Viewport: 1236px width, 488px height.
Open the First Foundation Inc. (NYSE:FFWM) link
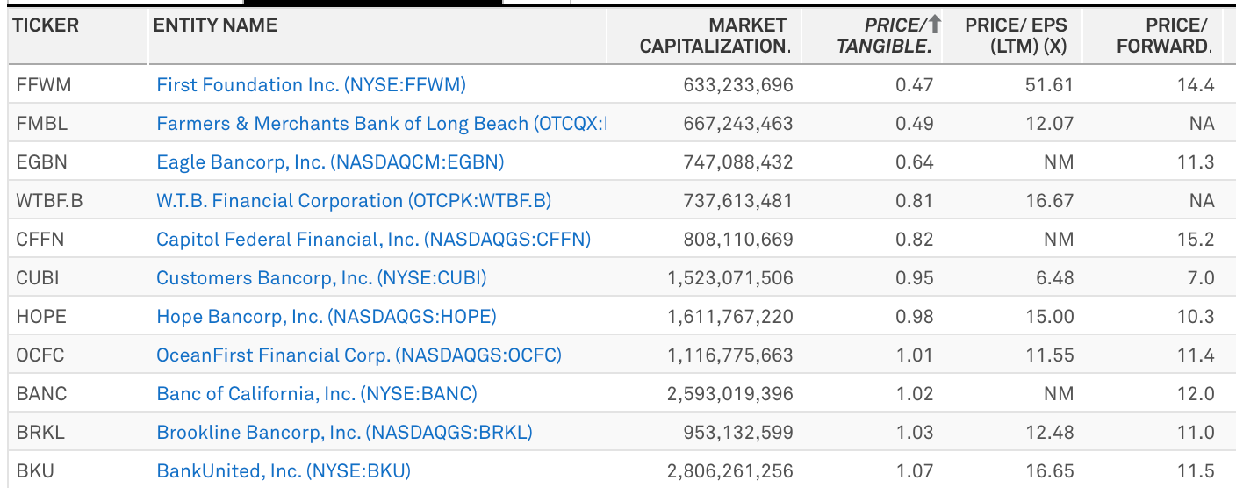[x=311, y=85]
